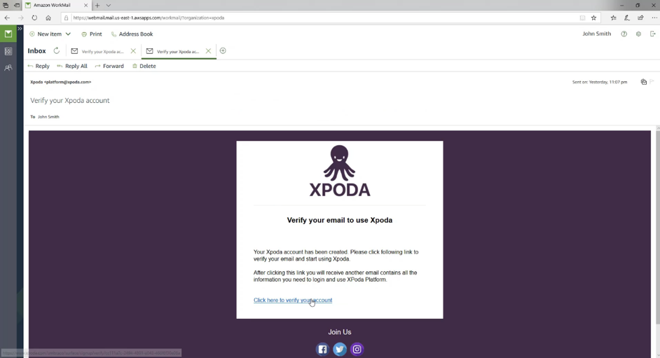660x358 pixels.
Task: Click the Verify your Xpoda account subject
Action: point(70,101)
